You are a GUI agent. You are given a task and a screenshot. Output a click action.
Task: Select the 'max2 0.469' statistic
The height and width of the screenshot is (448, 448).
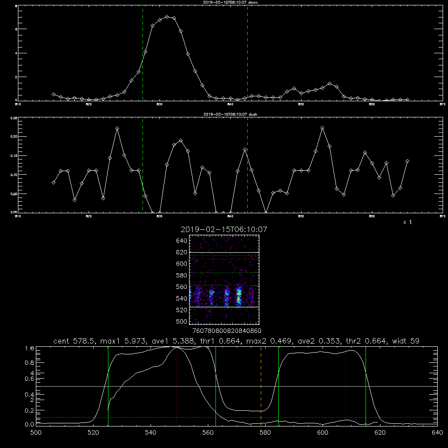[269, 341]
